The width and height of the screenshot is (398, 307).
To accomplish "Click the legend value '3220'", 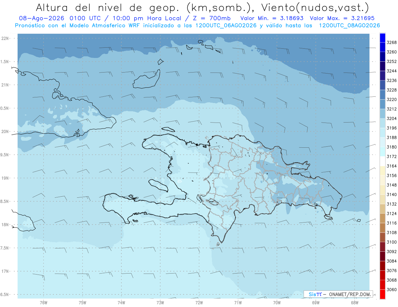I will [392, 99].
